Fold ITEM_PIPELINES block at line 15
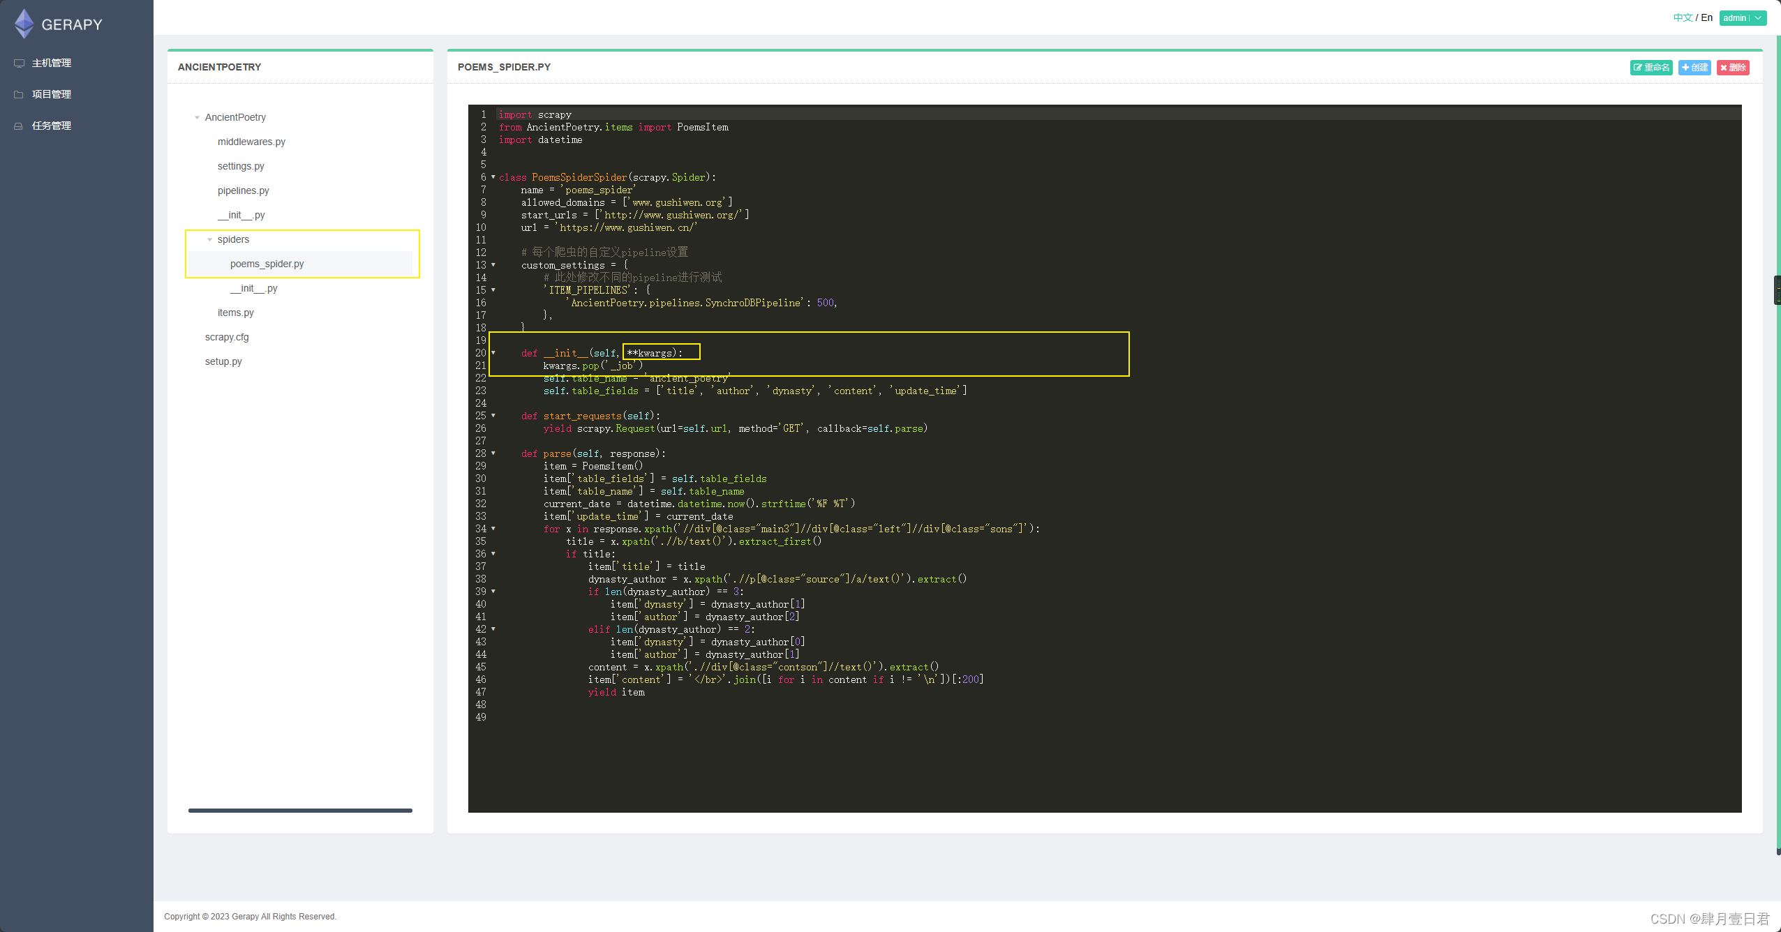This screenshot has width=1781, height=932. [493, 290]
